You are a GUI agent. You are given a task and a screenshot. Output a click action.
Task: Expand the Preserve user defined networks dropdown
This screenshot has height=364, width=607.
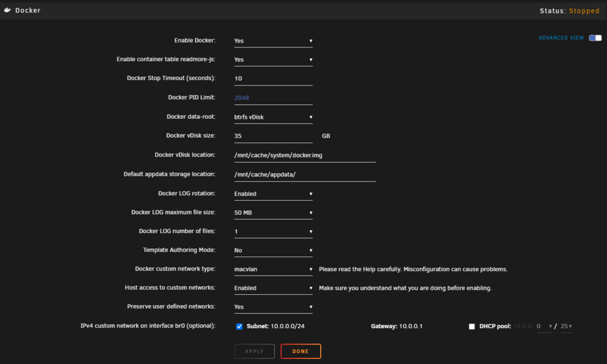273,307
